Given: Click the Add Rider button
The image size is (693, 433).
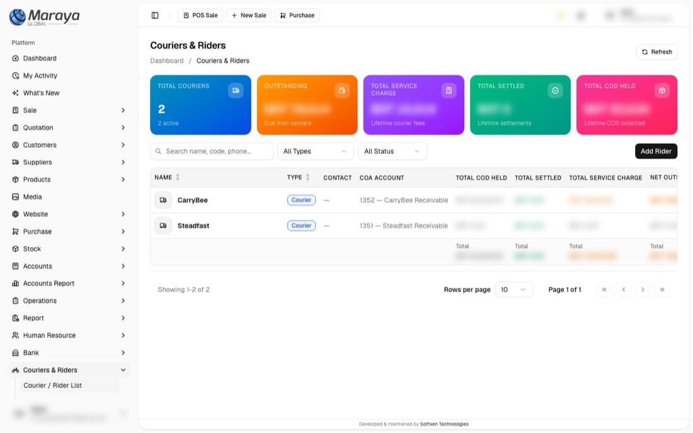Looking at the screenshot, I should (x=656, y=151).
